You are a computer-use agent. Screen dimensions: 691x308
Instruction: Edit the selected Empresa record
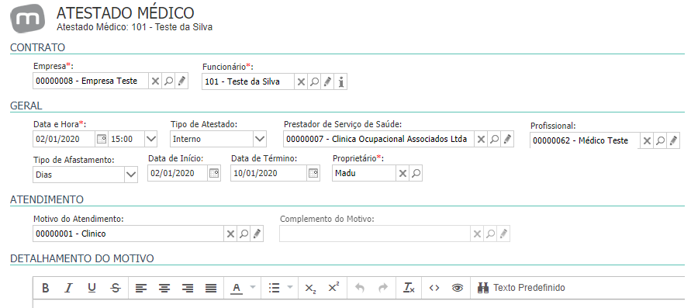point(181,81)
